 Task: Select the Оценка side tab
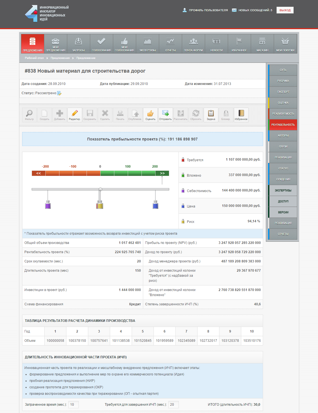pyautogui.click(x=283, y=103)
